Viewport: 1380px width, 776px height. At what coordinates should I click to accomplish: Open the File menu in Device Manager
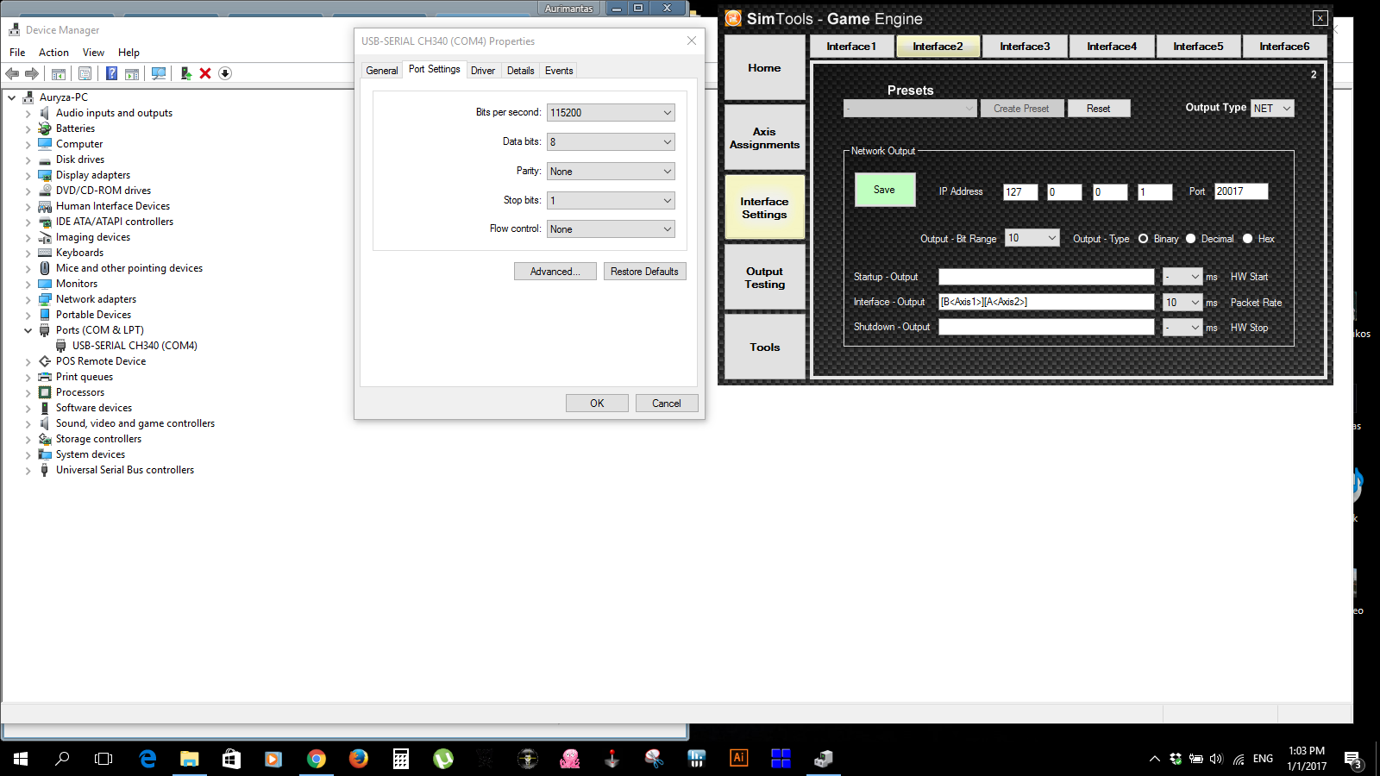[17, 53]
